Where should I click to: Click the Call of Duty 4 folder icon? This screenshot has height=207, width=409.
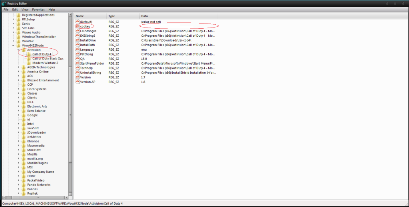29,54
